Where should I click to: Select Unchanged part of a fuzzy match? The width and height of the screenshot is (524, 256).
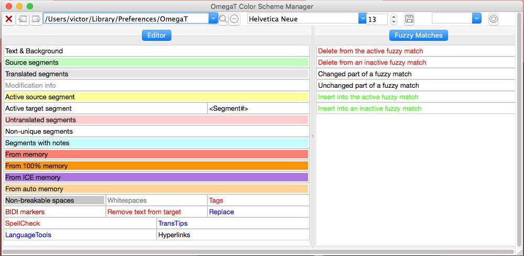pos(416,85)
